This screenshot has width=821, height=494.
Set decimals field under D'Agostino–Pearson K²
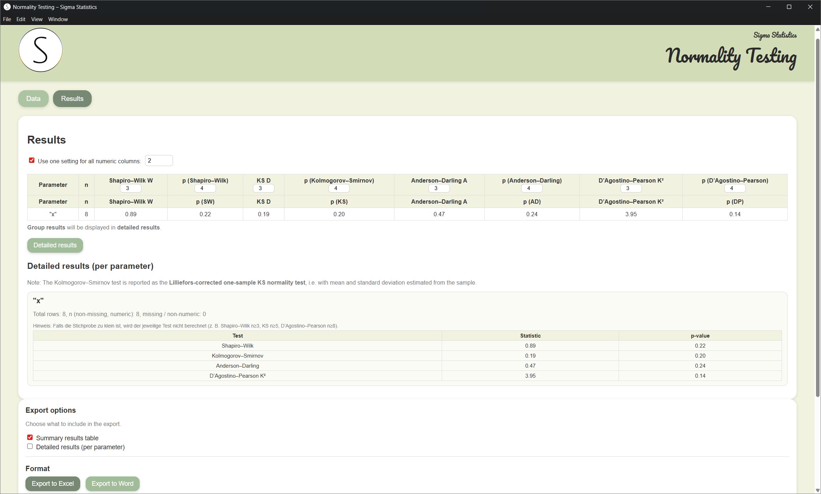[x=631, y=188]
